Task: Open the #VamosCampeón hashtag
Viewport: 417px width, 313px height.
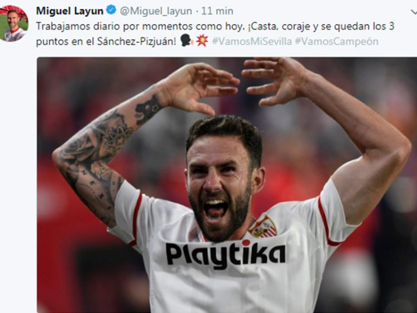Action: pos(337,41)
